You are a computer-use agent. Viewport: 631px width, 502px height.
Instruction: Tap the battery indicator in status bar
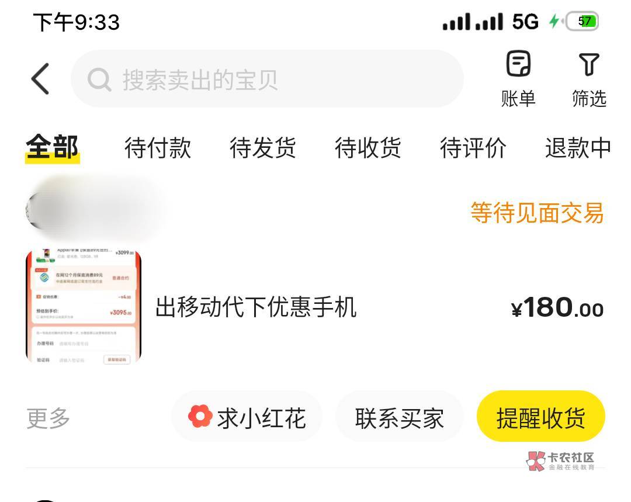(583, 22)
